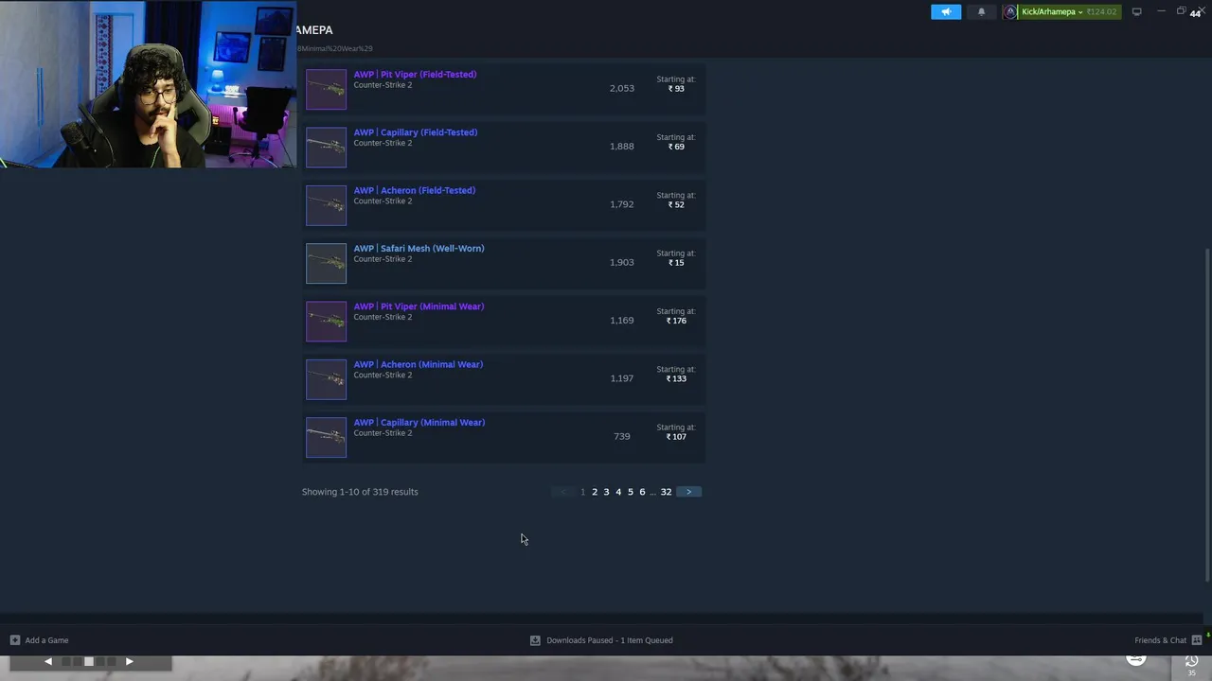
Task: Click price ₹133 for Acheron Minimal Wear
Action: (676, 378)
